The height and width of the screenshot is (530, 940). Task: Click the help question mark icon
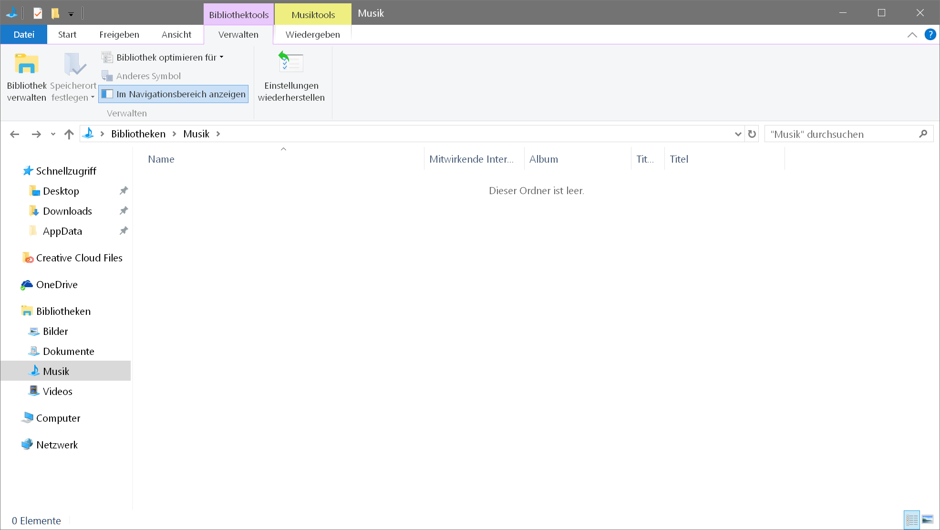pos(930,34)
